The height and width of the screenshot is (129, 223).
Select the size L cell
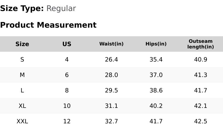click(22, 90)
